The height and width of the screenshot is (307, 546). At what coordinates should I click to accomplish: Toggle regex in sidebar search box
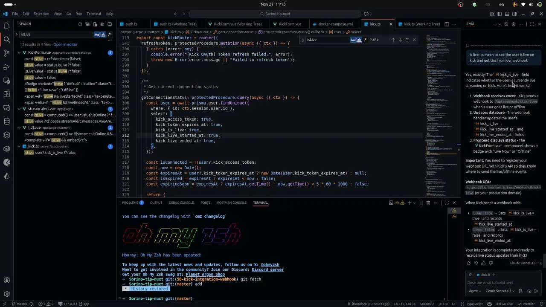109,35
